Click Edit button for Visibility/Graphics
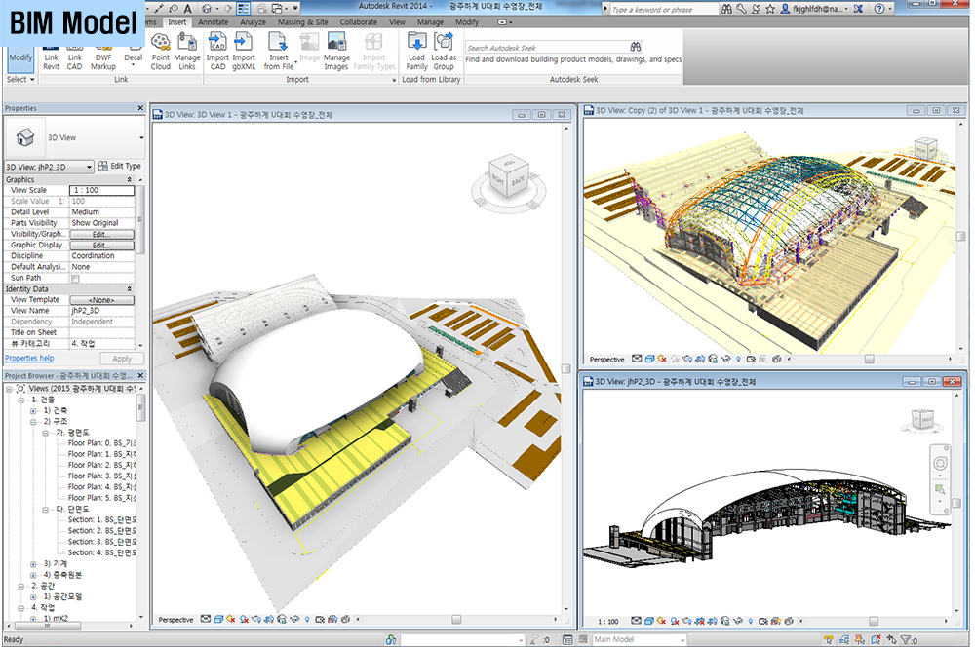 (102, 234)
